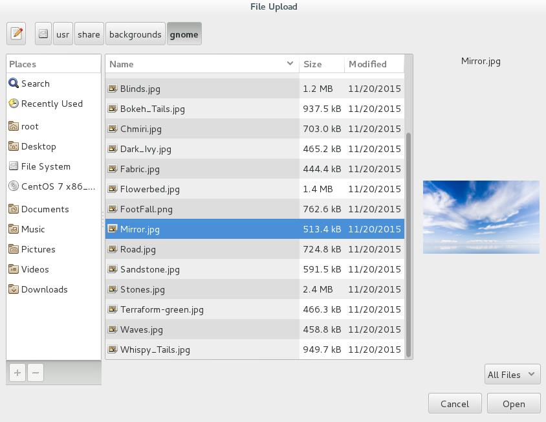Open root home folder place

coord(54,126)
